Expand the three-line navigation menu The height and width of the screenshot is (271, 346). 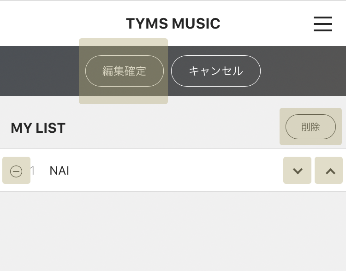pyautogui.click(x=322, y=24)
